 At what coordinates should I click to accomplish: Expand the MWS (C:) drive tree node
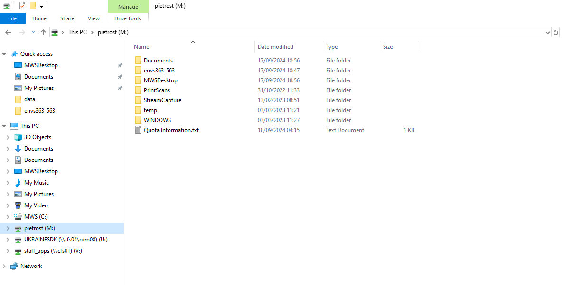click(8, 217)
